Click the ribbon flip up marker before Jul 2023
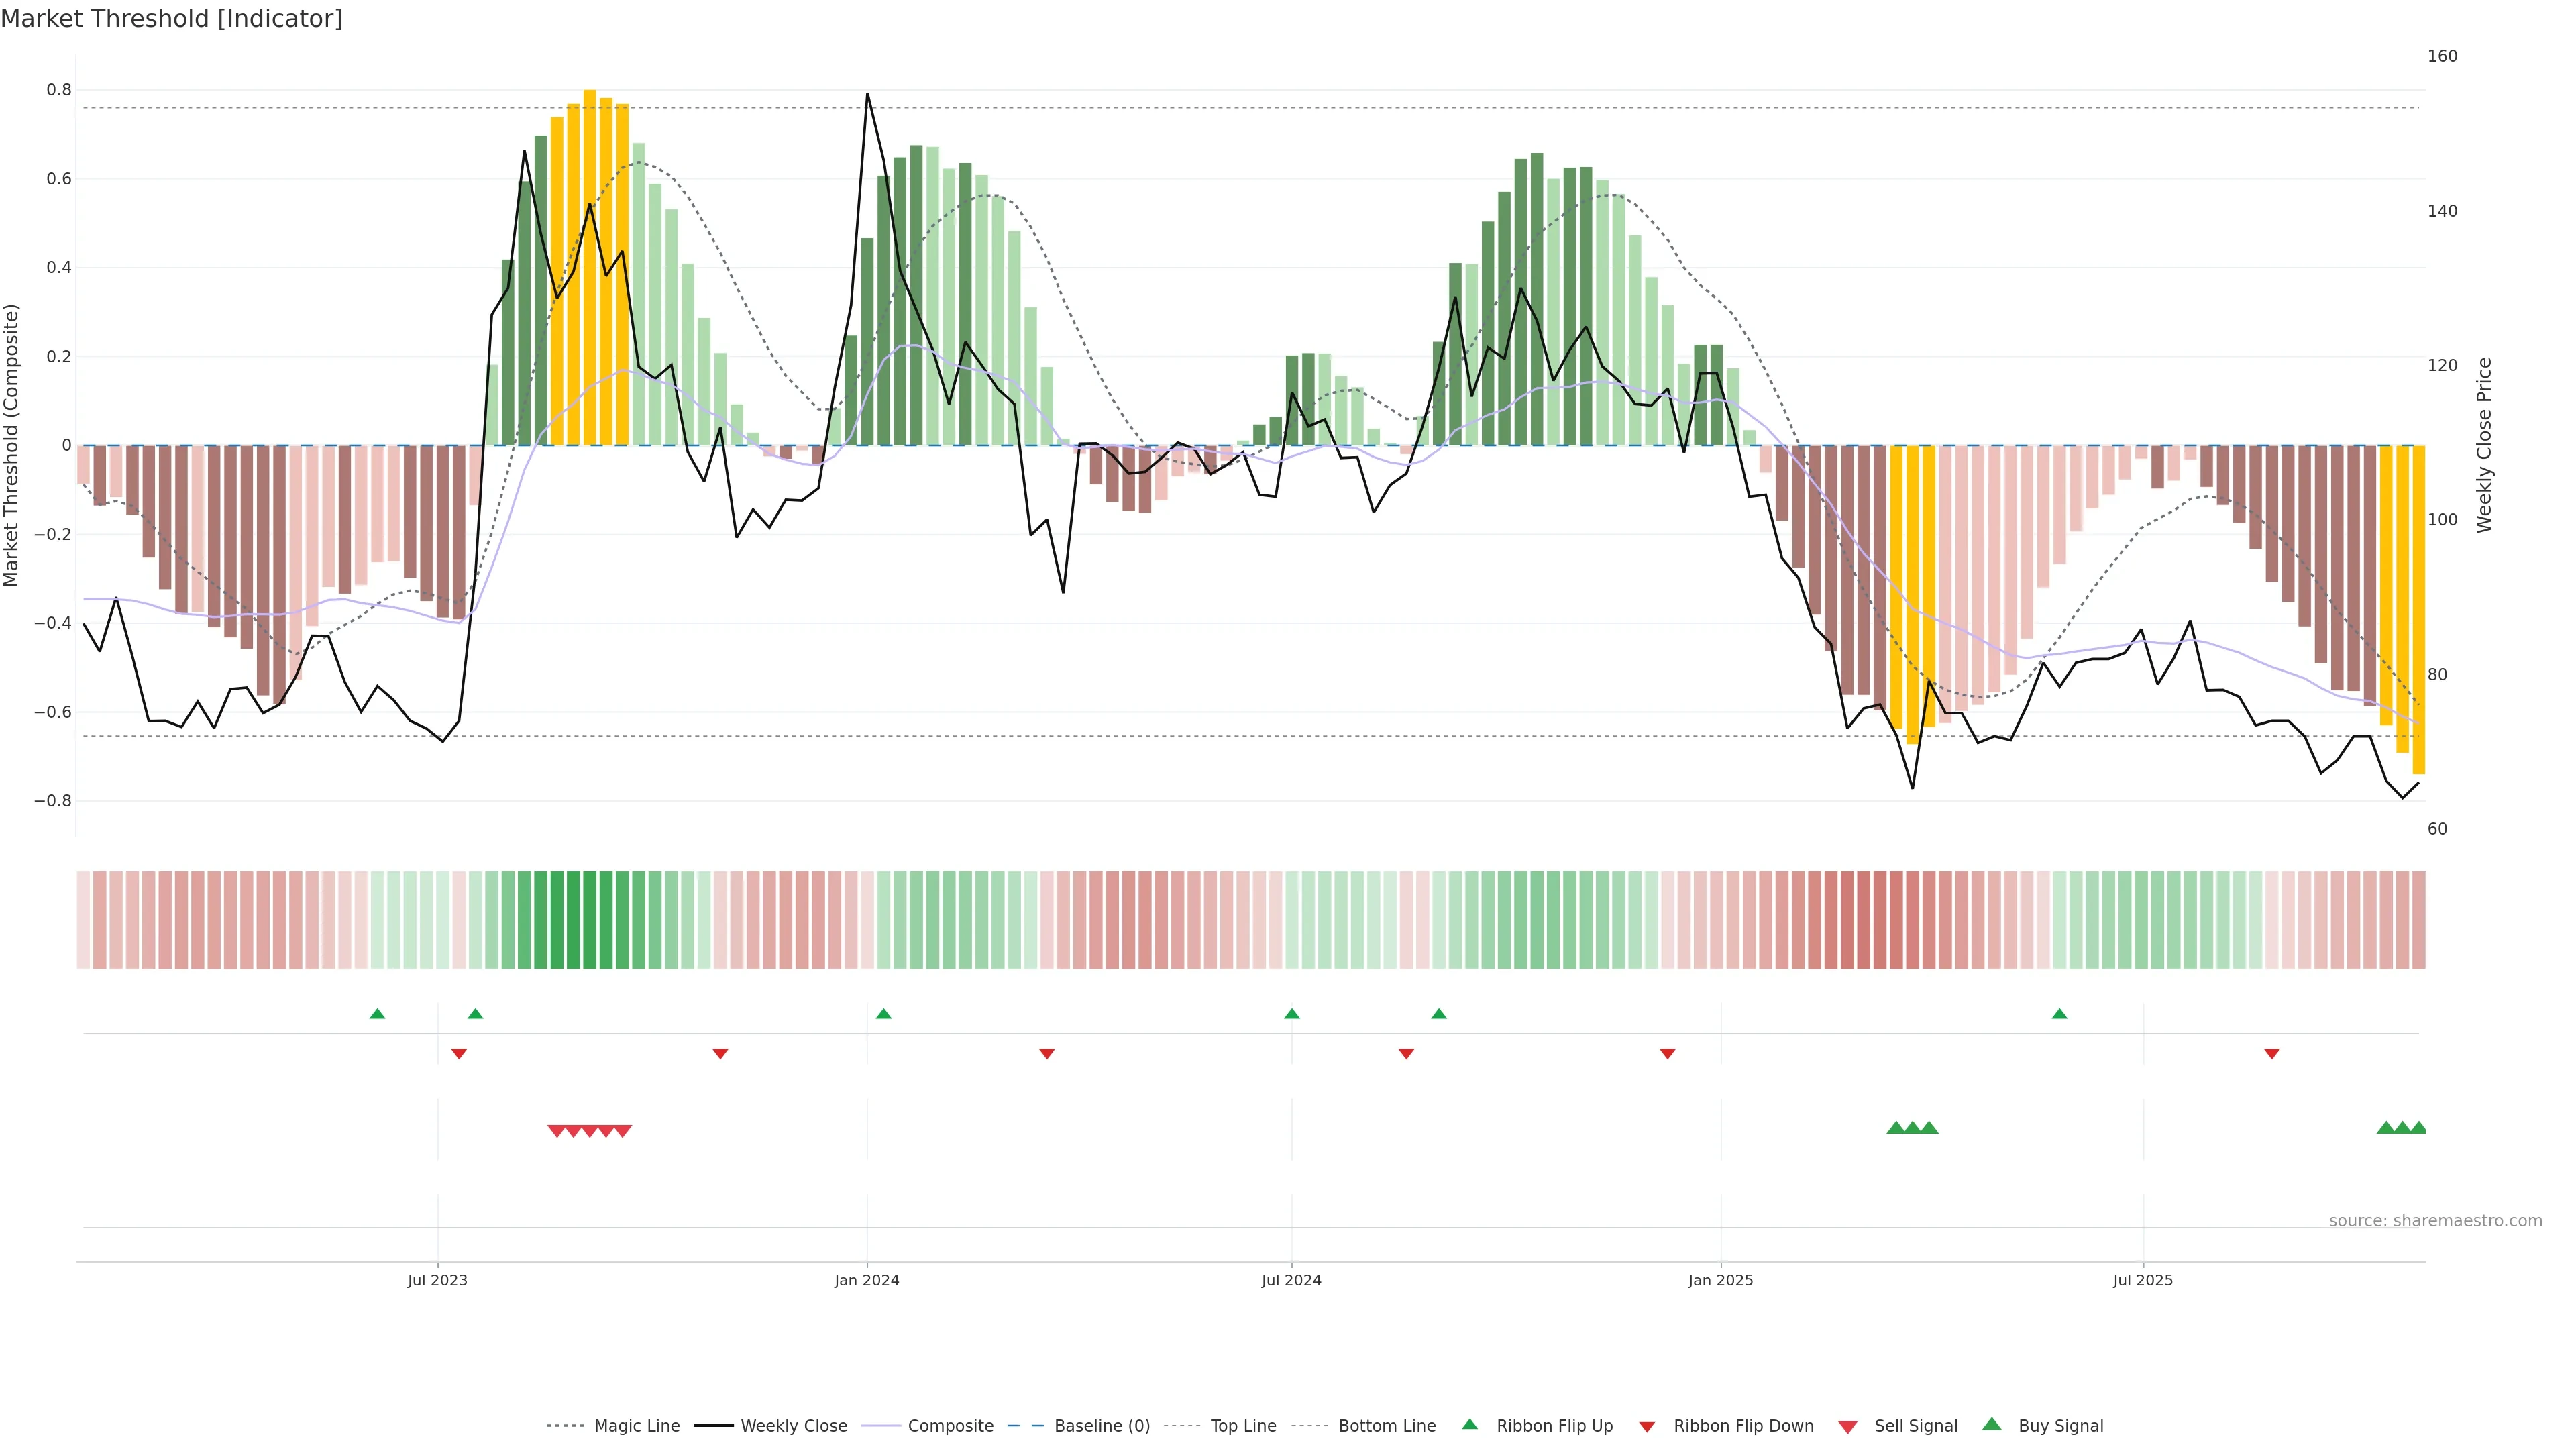This screenshot has width=2576, height=1449. (x=377, y=1014)
